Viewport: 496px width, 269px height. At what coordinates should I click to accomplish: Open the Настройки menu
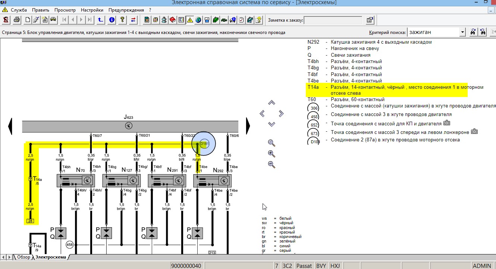[92, 10]
